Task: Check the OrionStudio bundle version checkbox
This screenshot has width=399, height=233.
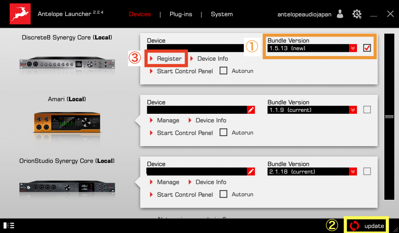Action: click(367, 171)
